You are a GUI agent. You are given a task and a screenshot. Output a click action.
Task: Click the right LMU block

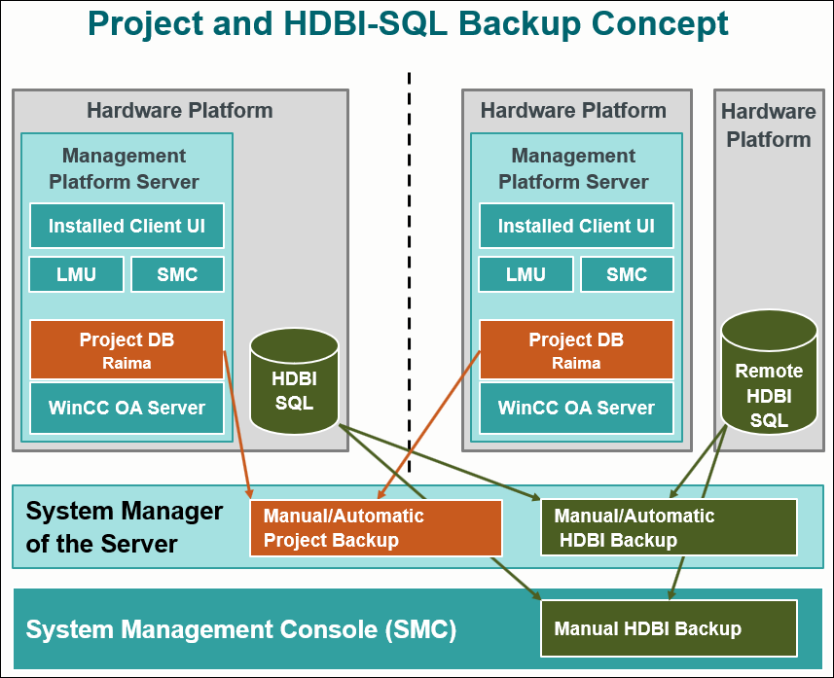pyautogui.click(x=526, y=274)
